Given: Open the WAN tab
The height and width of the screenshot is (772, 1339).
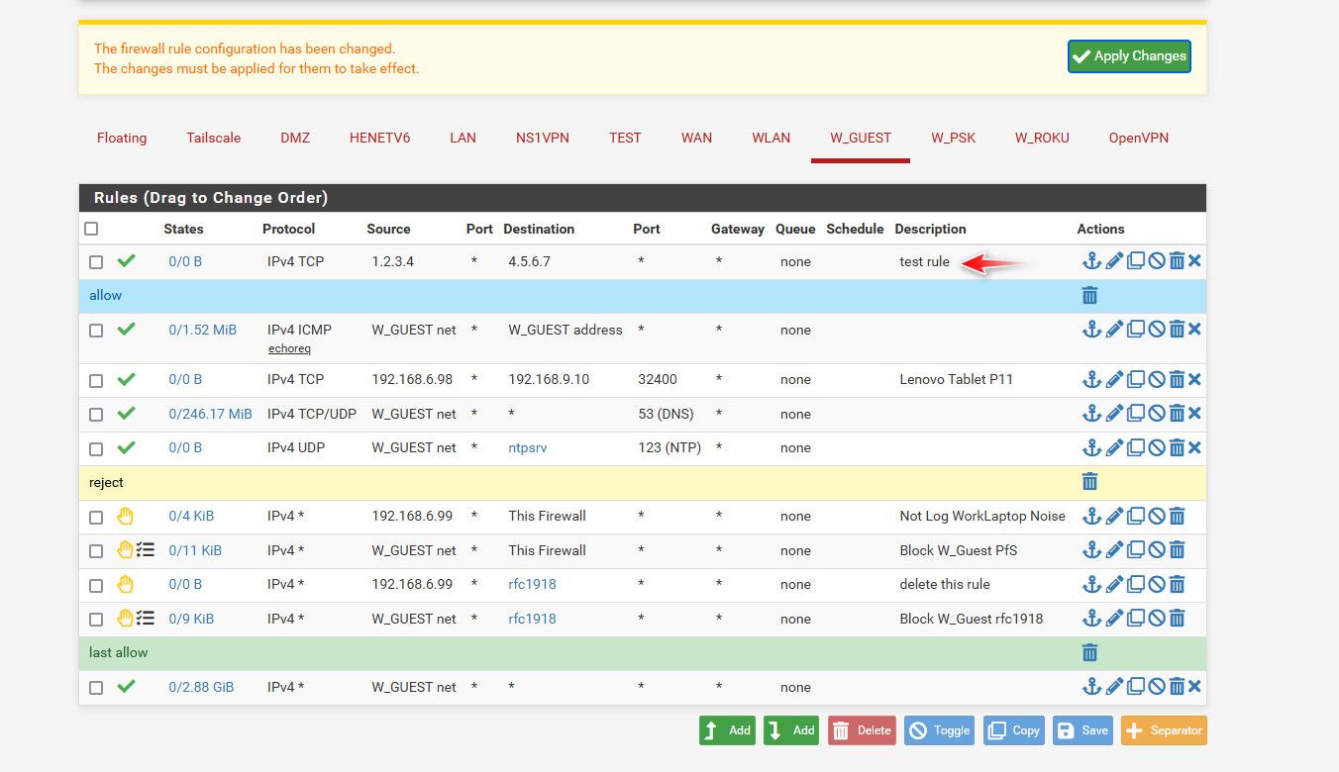Looking at the screenshot, I should coord(696,138).
